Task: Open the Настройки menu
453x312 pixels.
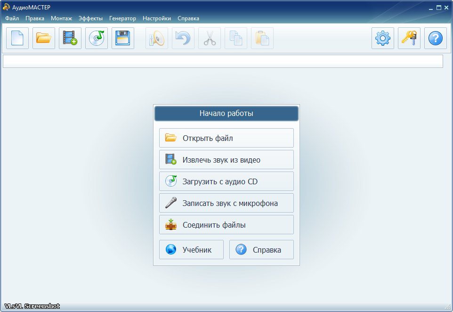Action: [x=157, y=18]
